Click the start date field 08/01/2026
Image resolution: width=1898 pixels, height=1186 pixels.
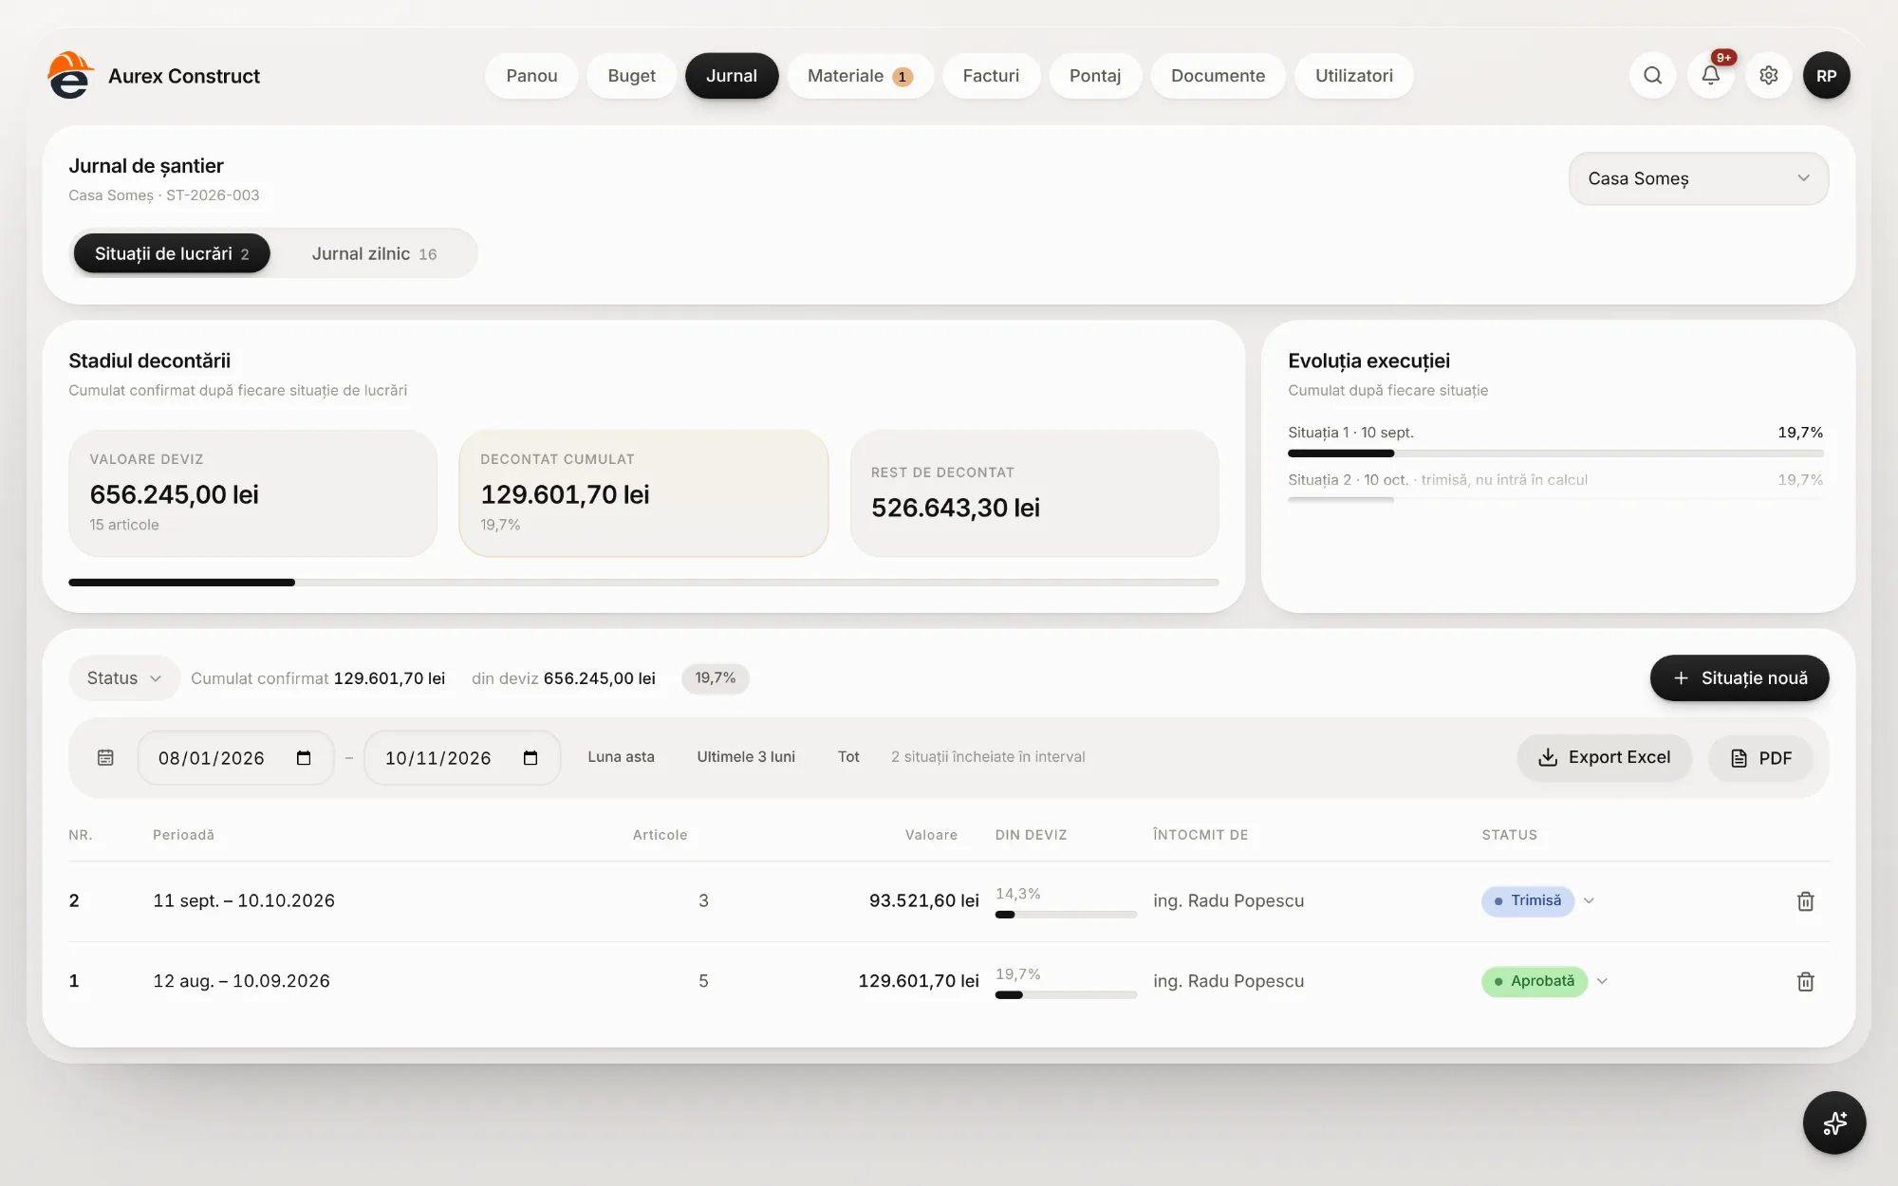click(235, 757)
